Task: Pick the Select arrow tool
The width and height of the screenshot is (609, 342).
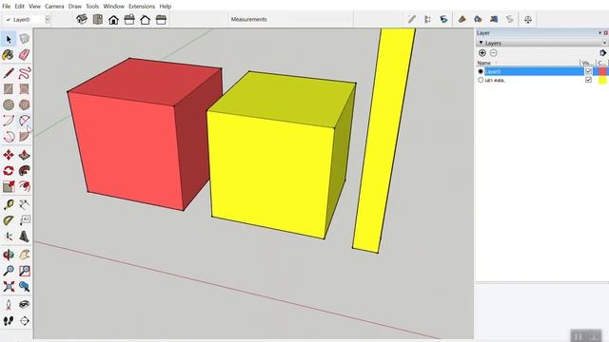Action: click(9, 39)
